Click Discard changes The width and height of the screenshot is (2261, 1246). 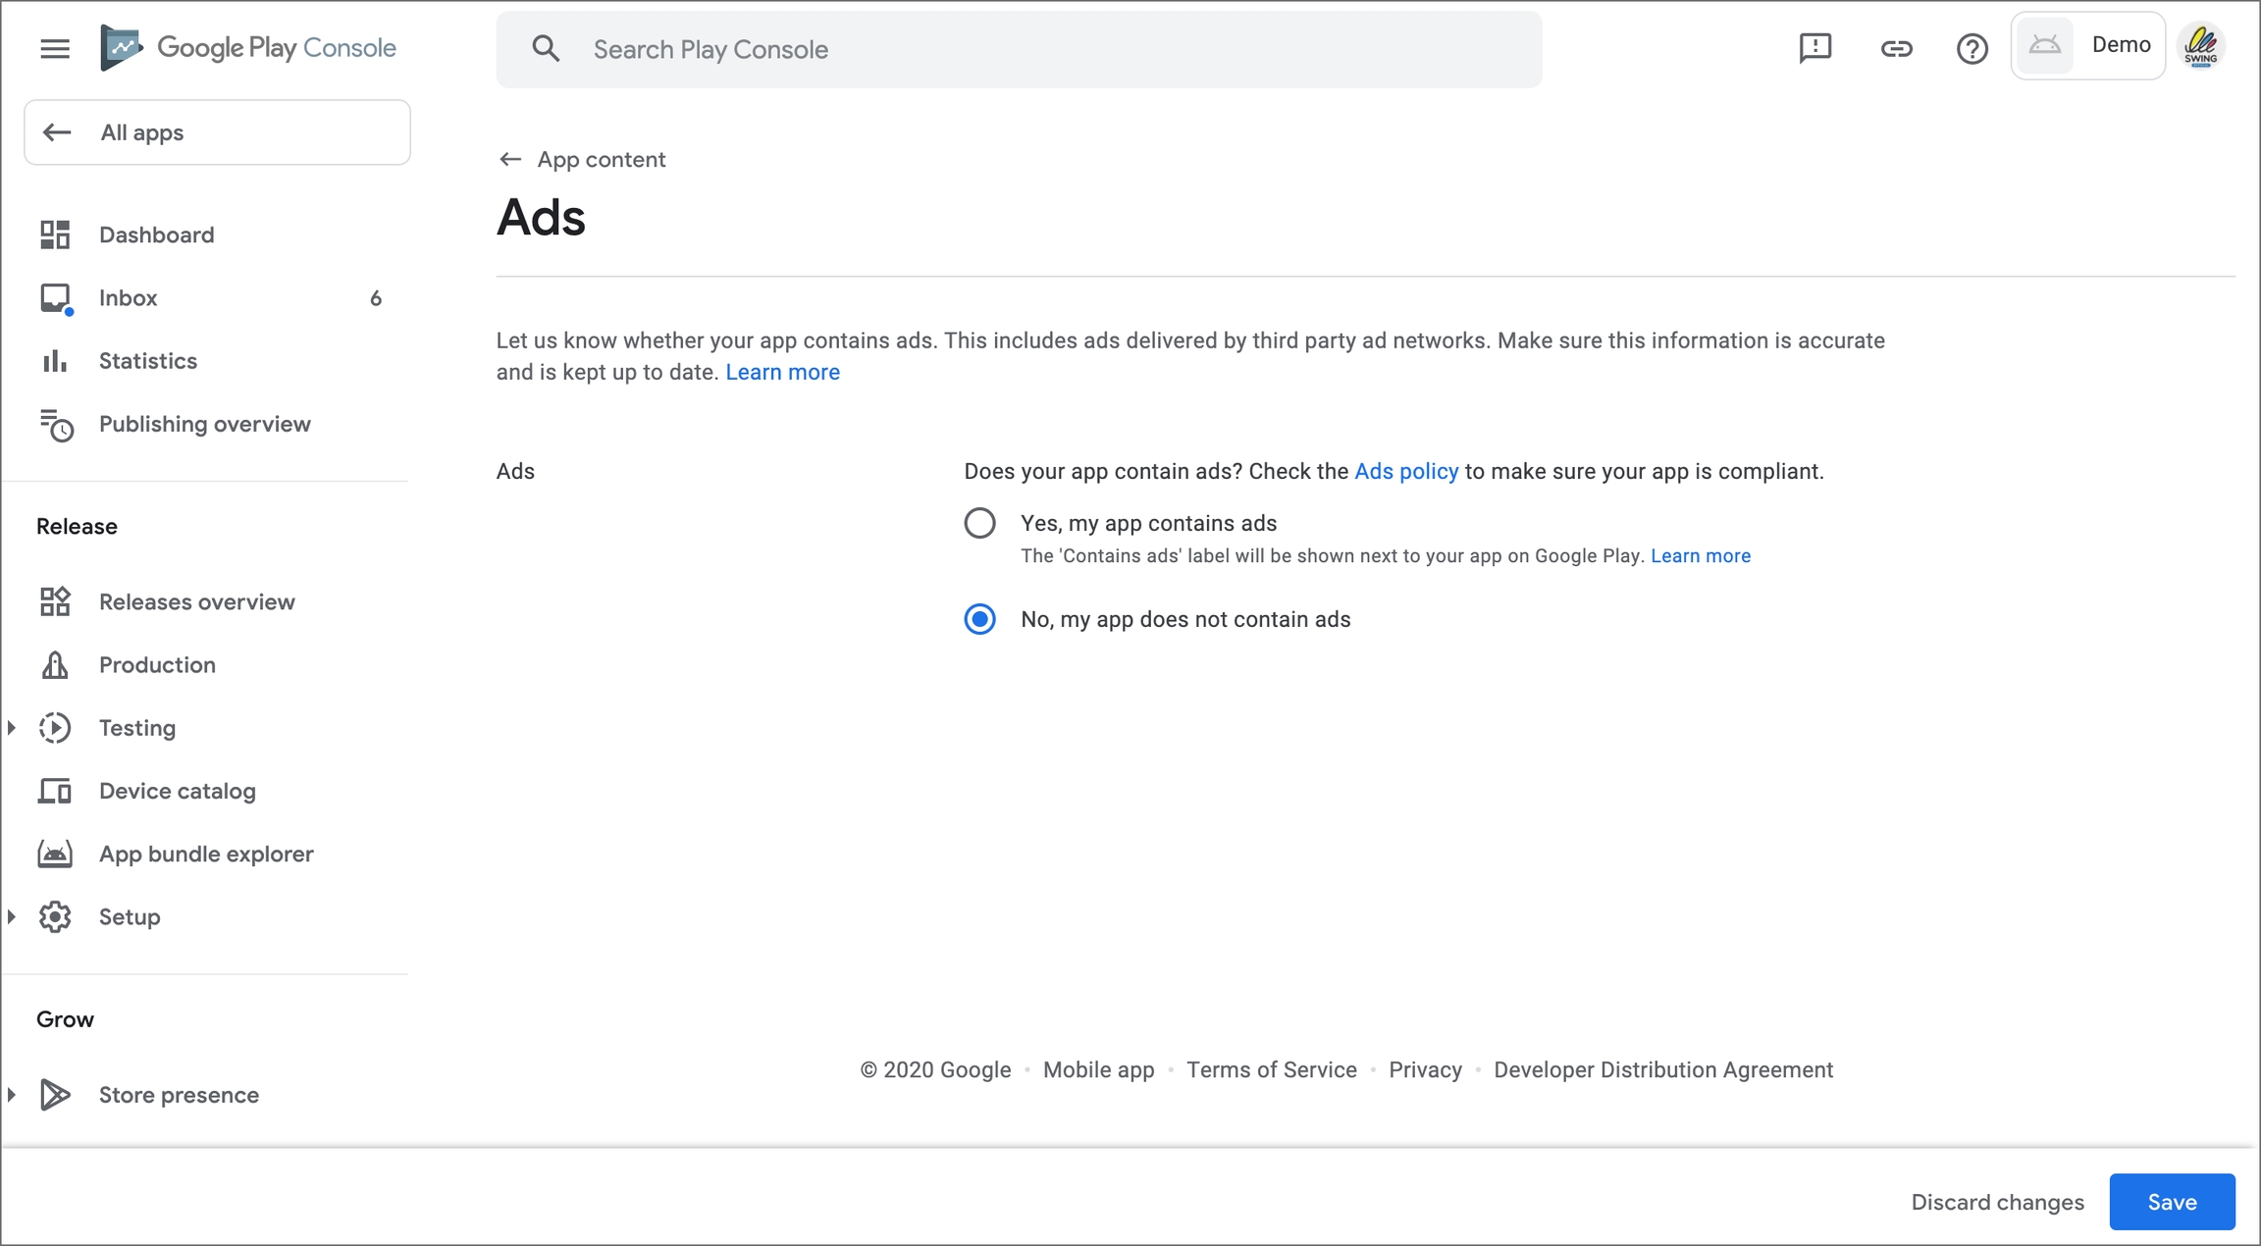pos(1997,1202)
